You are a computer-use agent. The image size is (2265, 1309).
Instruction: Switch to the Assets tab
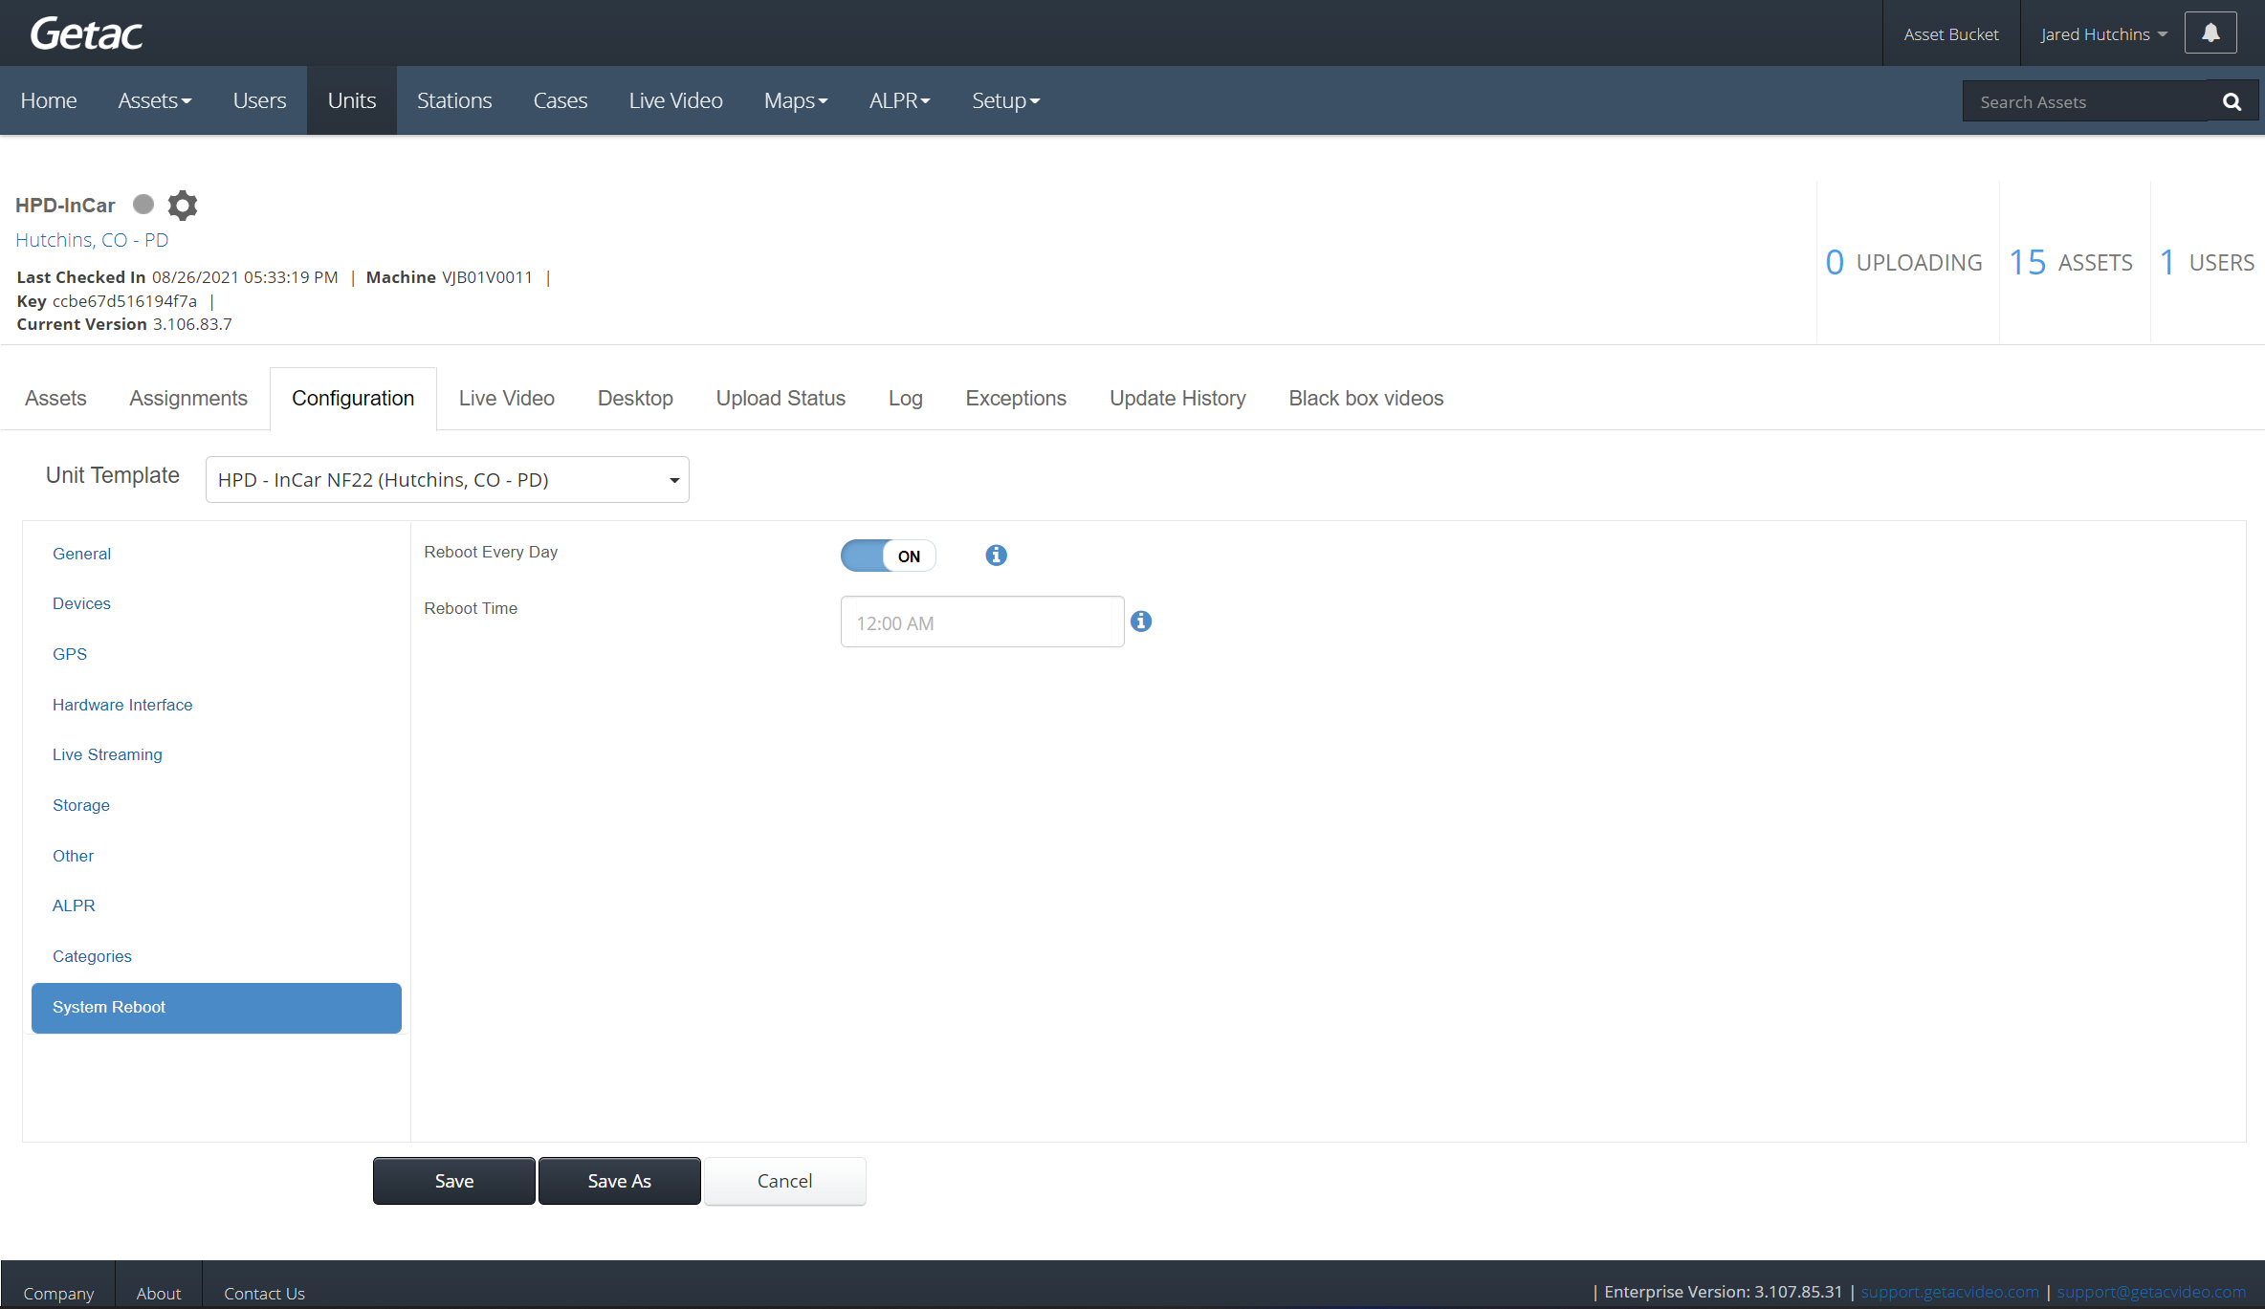pos(55,398)
